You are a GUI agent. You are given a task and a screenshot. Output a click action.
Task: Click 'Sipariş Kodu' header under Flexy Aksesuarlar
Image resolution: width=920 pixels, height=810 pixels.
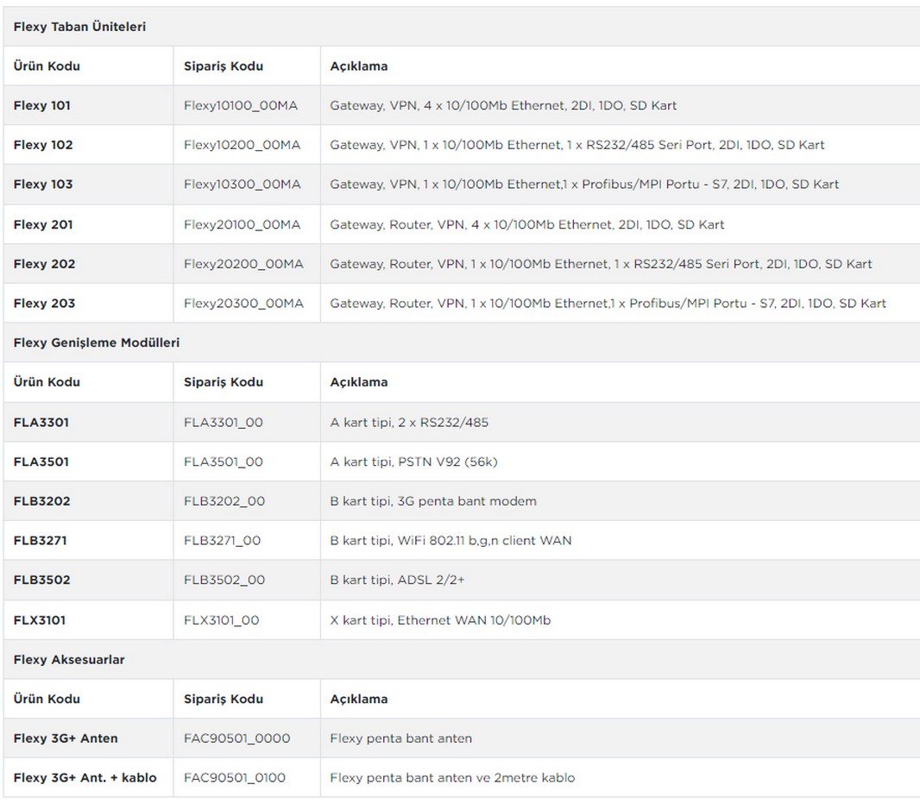[224, 699]
